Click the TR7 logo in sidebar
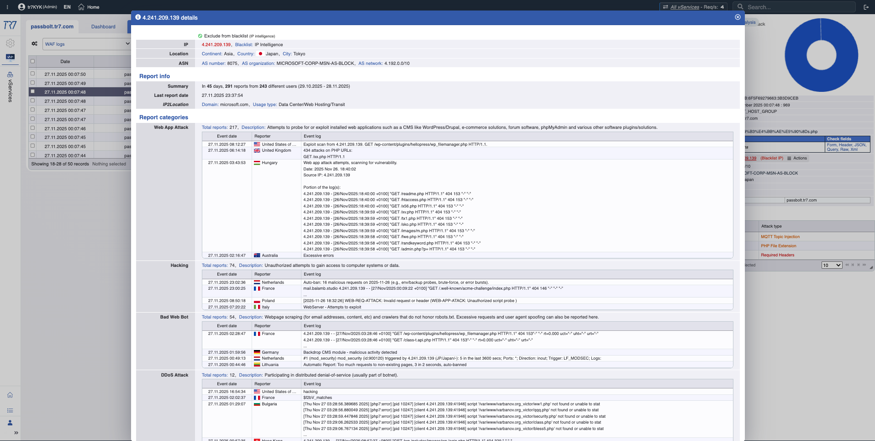 click(x=10, y=25)
